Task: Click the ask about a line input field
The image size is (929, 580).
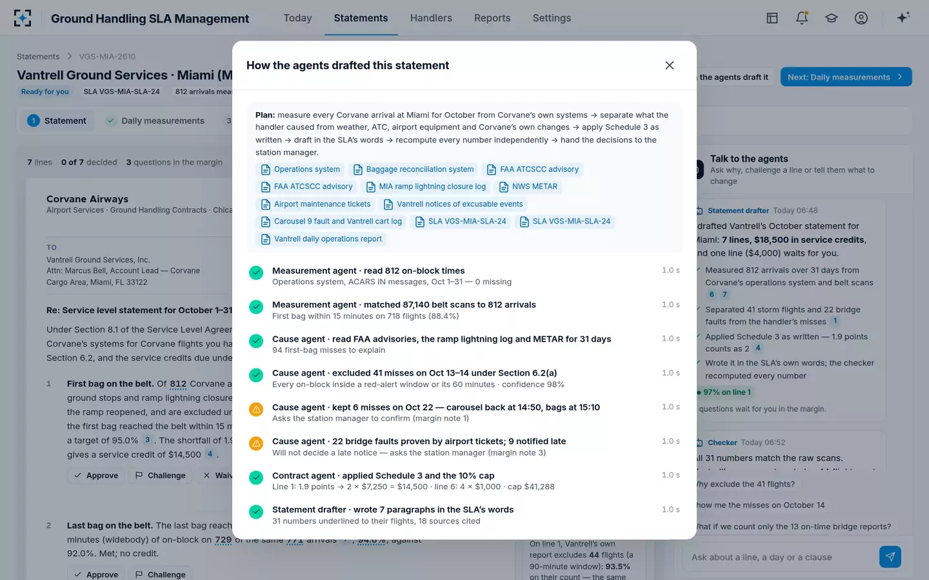Action: 779,557
